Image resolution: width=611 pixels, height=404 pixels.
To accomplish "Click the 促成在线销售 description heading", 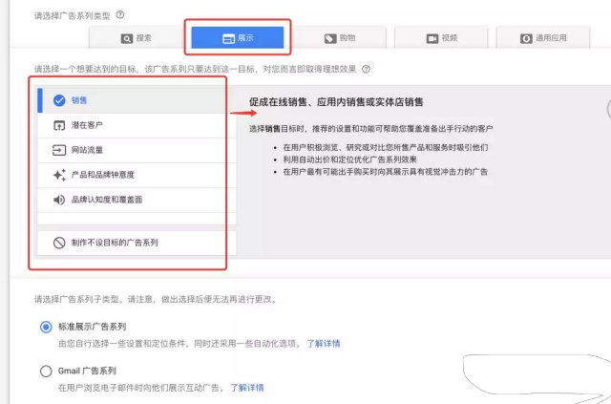I will coord(335,102).
